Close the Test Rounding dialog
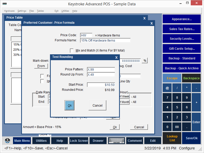This screenshot has width=204, height=153. pos(116,57)
